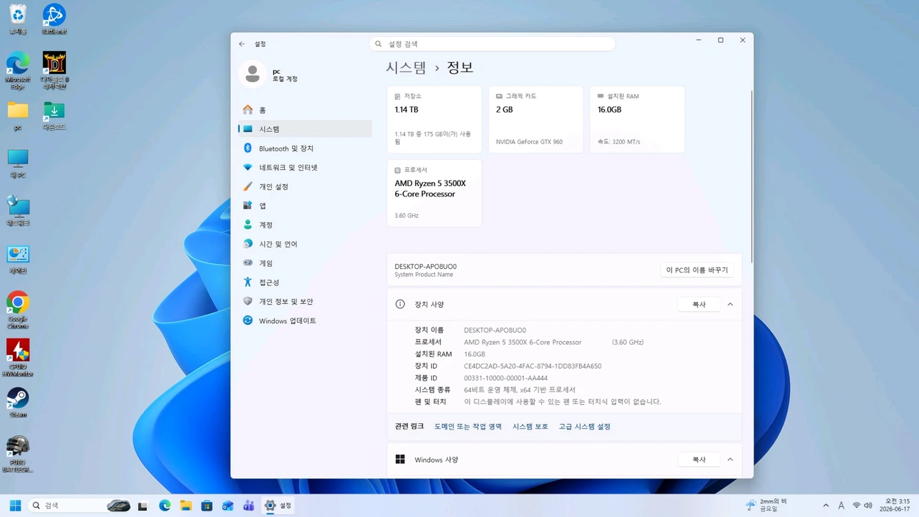Open Windows 업데이트 page
Screen dimensions: 919x517
pos(305,321)
